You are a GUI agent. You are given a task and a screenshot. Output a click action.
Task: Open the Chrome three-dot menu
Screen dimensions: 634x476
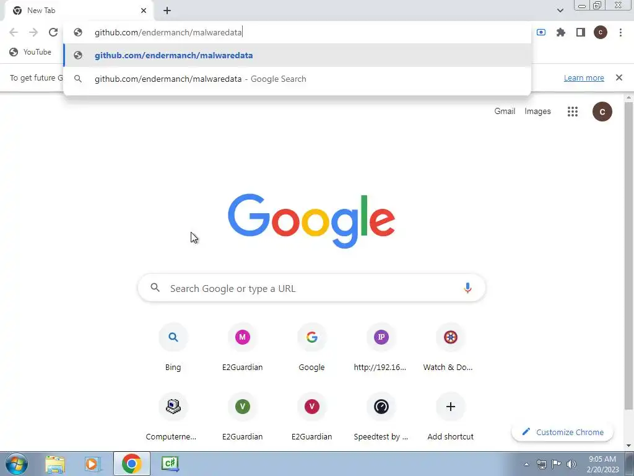[620, 32]
